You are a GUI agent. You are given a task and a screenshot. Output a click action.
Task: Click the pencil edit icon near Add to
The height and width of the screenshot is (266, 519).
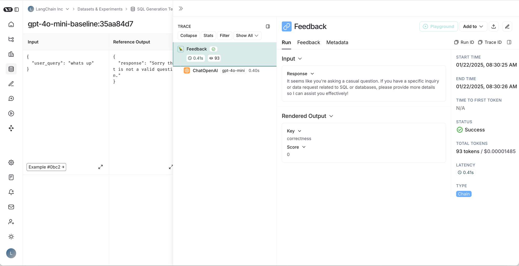point(507,26)
